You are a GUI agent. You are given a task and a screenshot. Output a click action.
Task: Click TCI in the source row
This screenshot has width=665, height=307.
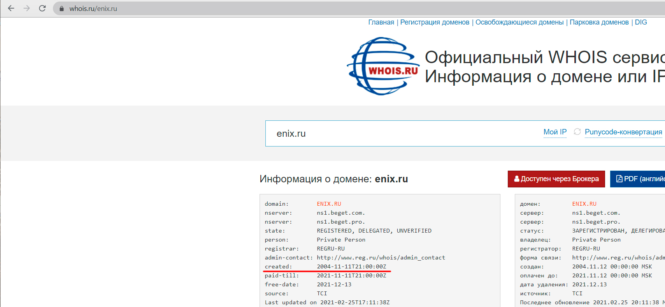(x=322, y=293)
